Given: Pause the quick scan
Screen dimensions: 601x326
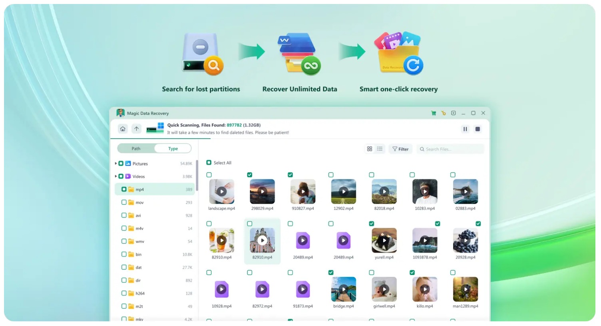Looking at the screenshot, I should [x=465, y=129].
